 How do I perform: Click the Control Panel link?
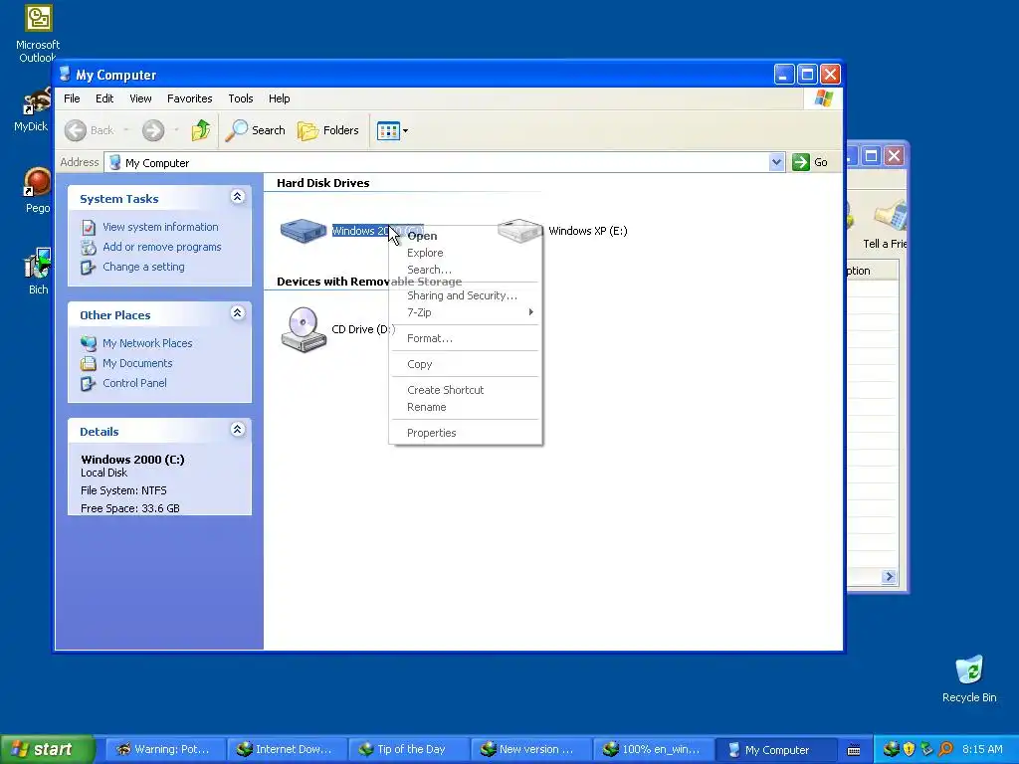tap(134, 383)
